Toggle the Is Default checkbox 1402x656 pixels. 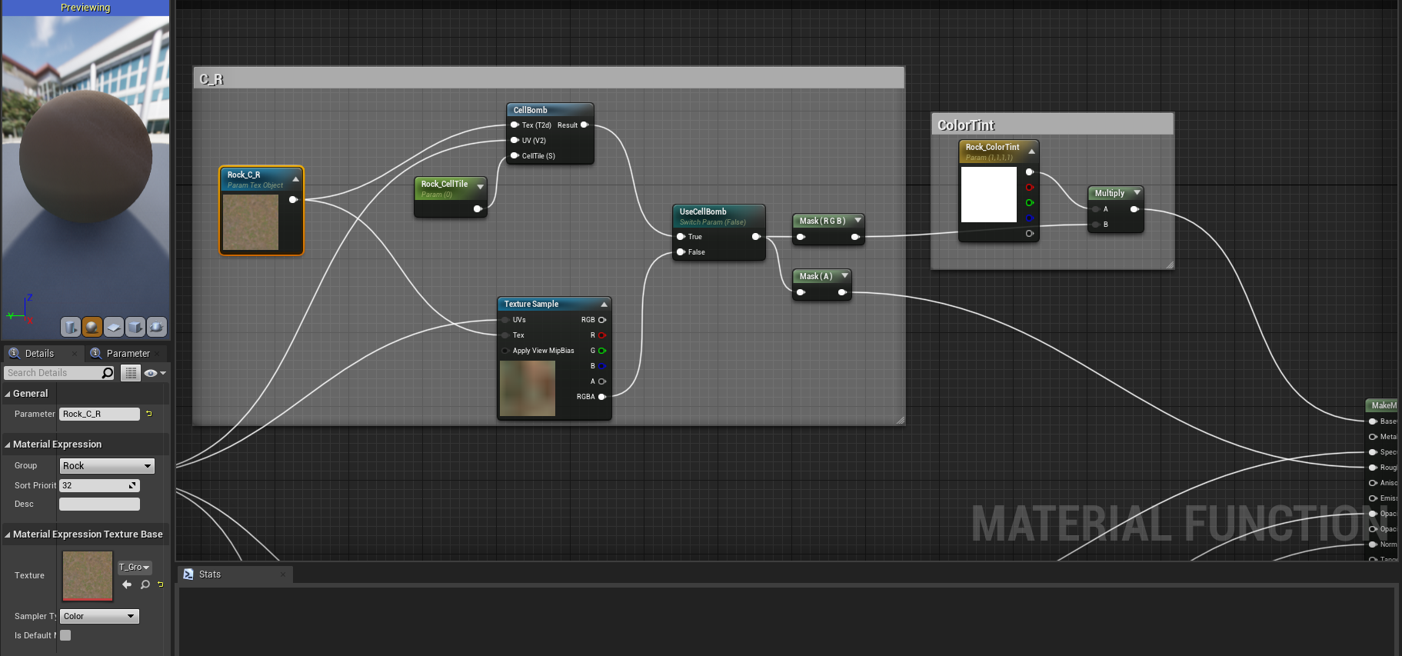coord(65,635)
